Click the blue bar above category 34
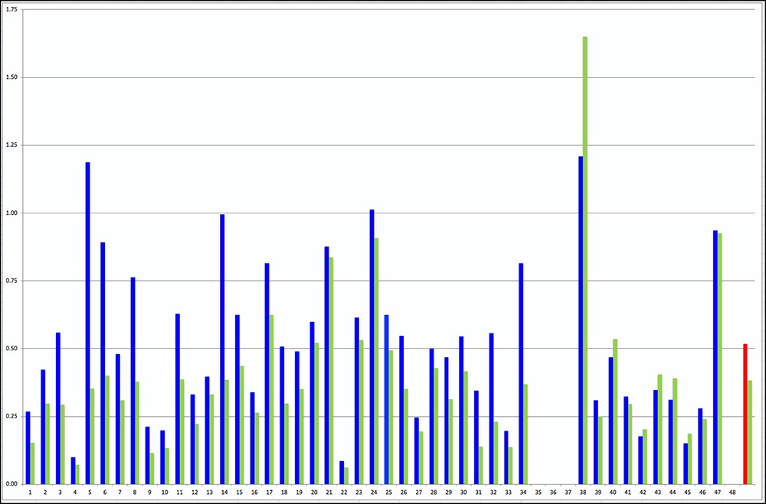Image resolution: width=766 pixels, height=504 pixels. (x=521, y=373)
